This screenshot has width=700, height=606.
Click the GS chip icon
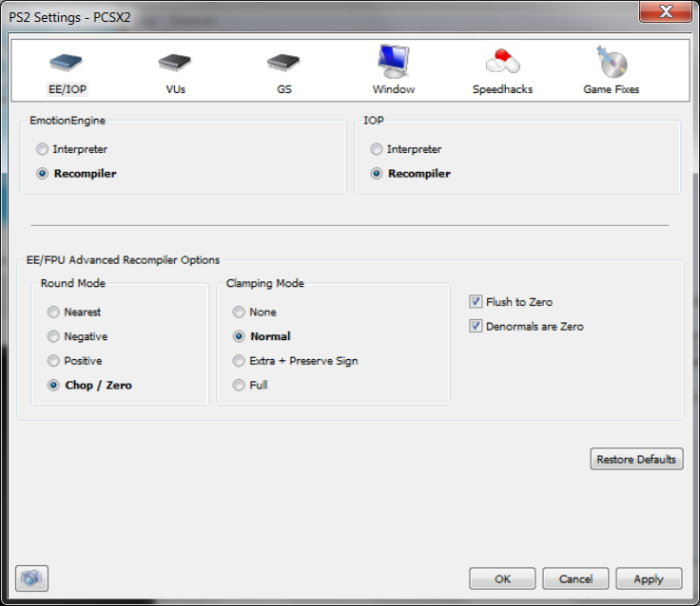coord(283,62)
